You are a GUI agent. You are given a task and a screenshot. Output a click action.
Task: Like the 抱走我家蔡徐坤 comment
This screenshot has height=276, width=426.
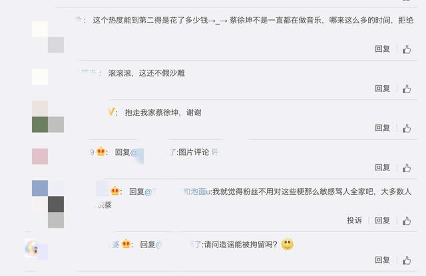407,128
